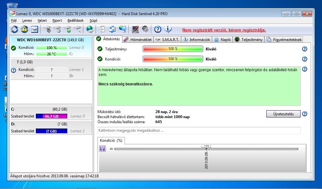This screenshot has width=322, height=189.
Task: Click the 26 °C temperature bar
Action: 52,54
